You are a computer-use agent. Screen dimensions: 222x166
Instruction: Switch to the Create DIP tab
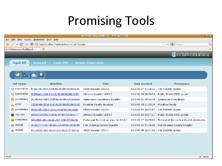61,63
